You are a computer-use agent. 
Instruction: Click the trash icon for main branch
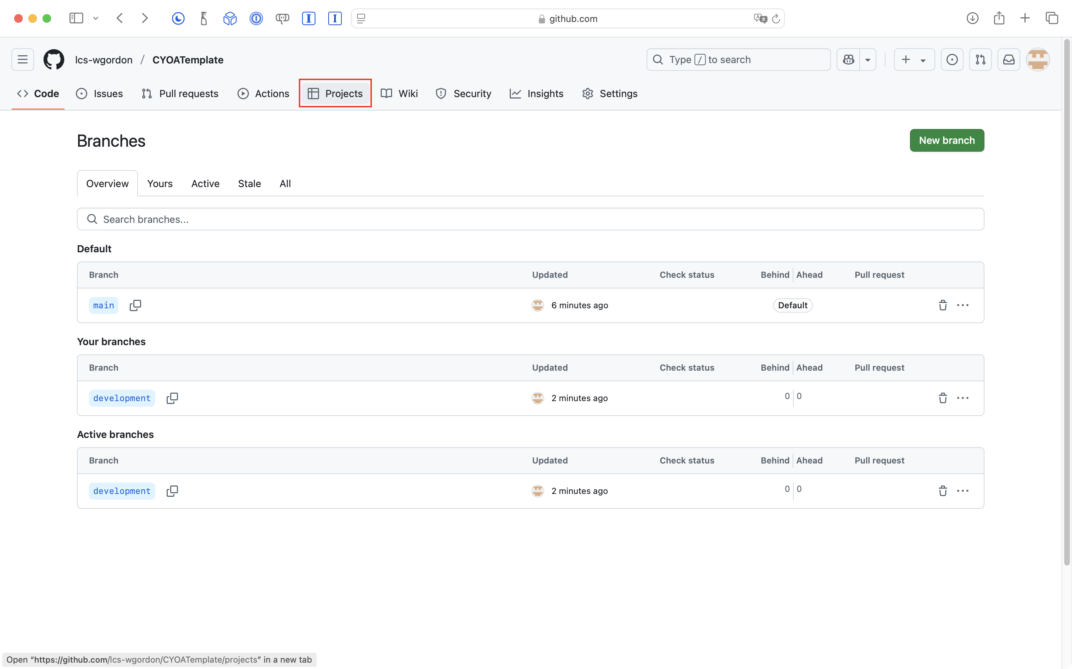click(x=943, y=305)
